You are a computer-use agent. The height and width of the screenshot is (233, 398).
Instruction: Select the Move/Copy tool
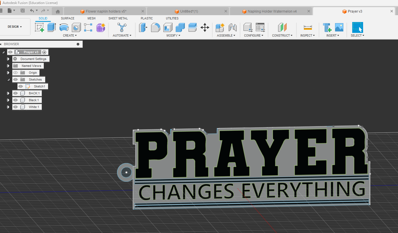[205, 28]
